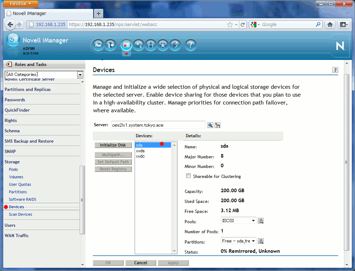Switch to the Novell iManager tab
Screen dimensions: 355x271
49,14
